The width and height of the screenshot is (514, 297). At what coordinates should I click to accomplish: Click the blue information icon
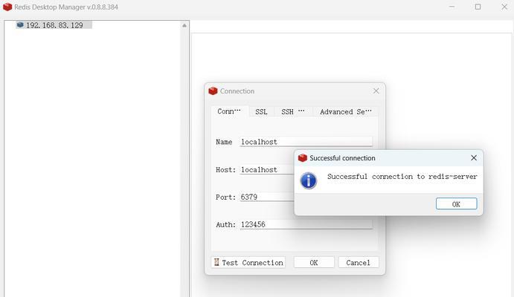[x=309, y=180]
